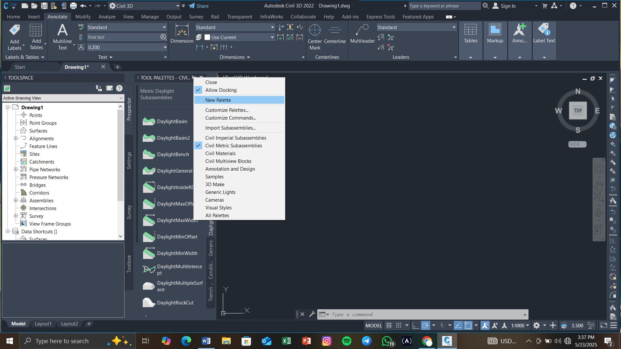Toggle drawing grid display in status bar
This screenshot has width=621, height=349.
click(389, 325)
